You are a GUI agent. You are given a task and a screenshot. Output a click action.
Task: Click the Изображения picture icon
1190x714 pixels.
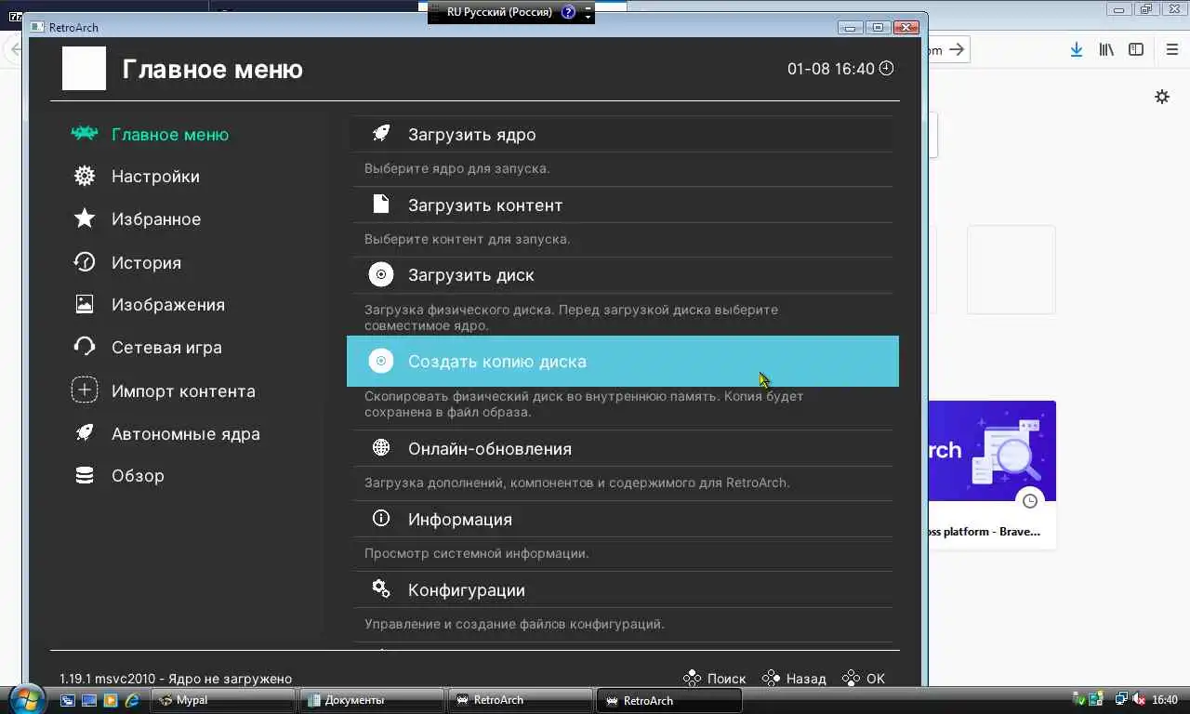[x=85, y=304]
